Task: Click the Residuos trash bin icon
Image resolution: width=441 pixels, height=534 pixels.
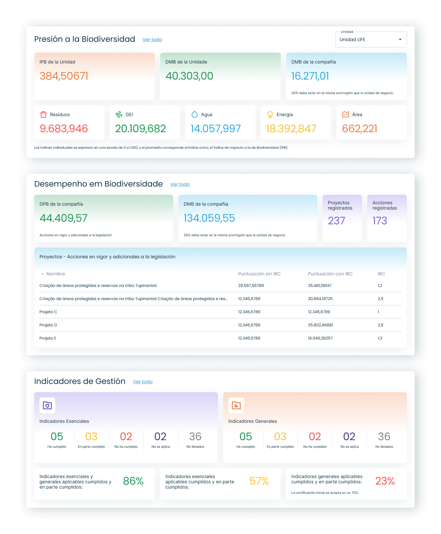Action: 43,114
